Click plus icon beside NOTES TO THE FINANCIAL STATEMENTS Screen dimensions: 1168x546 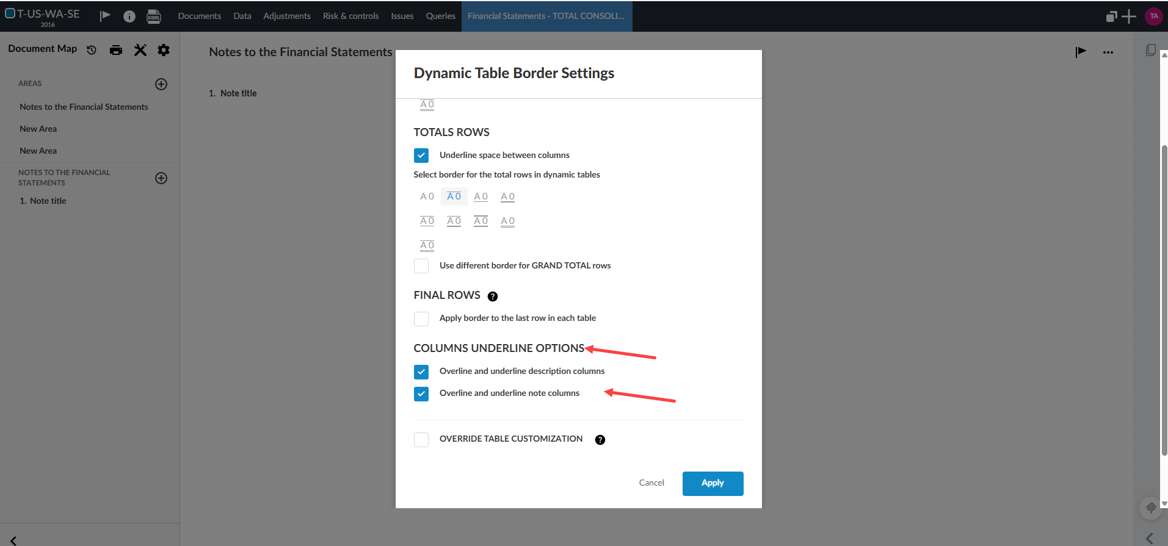point(161,178)
